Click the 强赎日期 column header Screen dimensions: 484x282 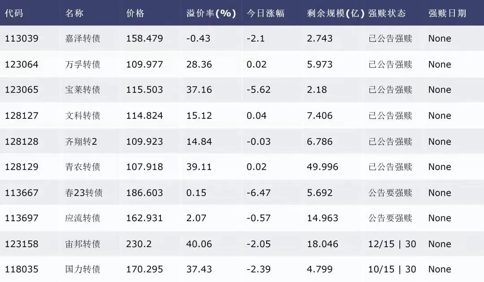(x=447, y=13)
